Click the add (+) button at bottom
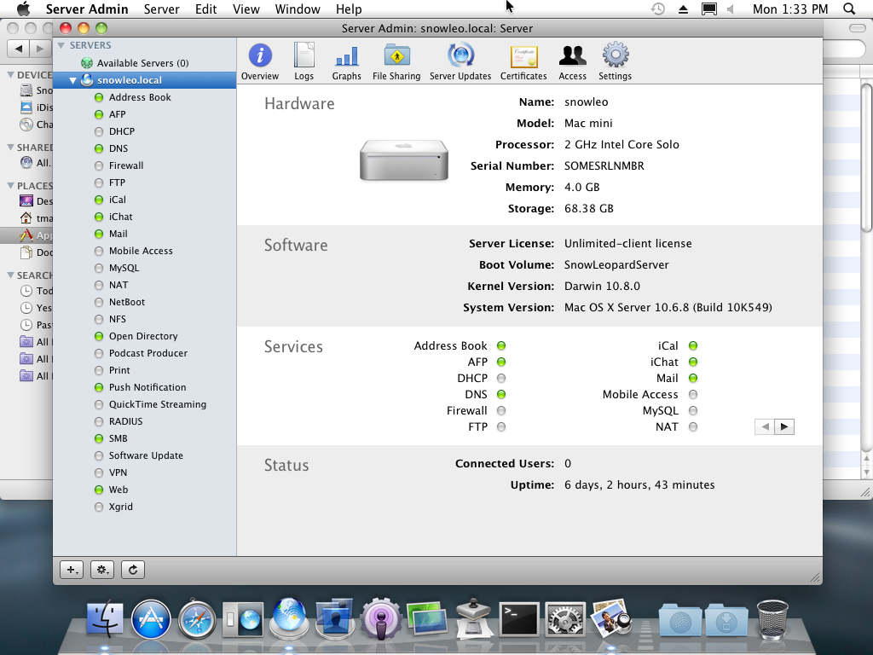Screen dimensions: 873x655 [72, 569]
